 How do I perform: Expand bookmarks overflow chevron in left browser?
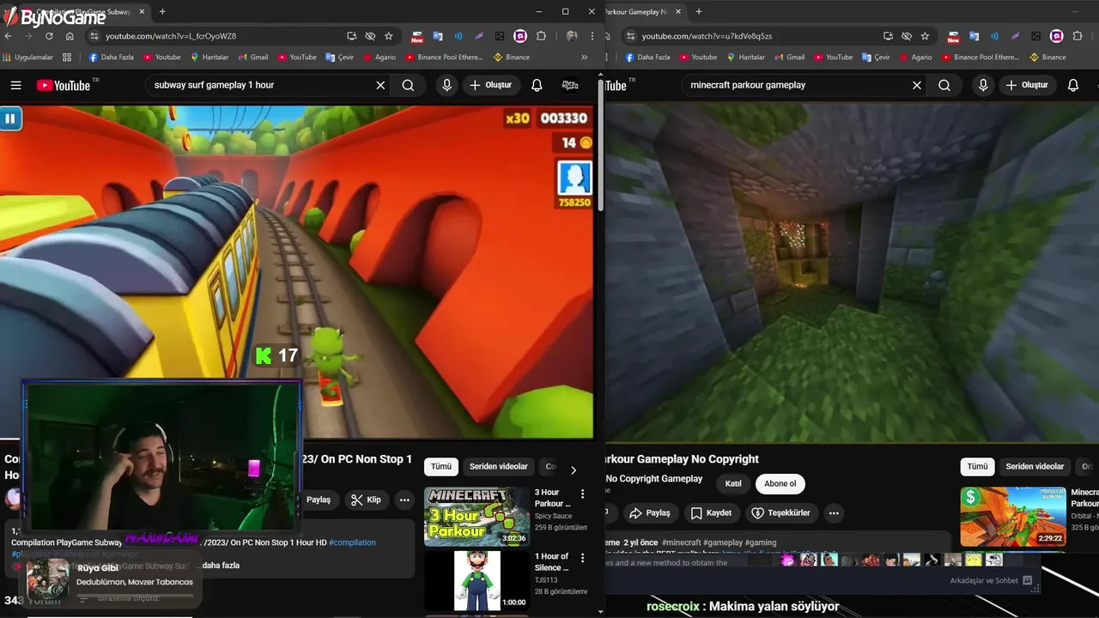click(x=584, y=58)
